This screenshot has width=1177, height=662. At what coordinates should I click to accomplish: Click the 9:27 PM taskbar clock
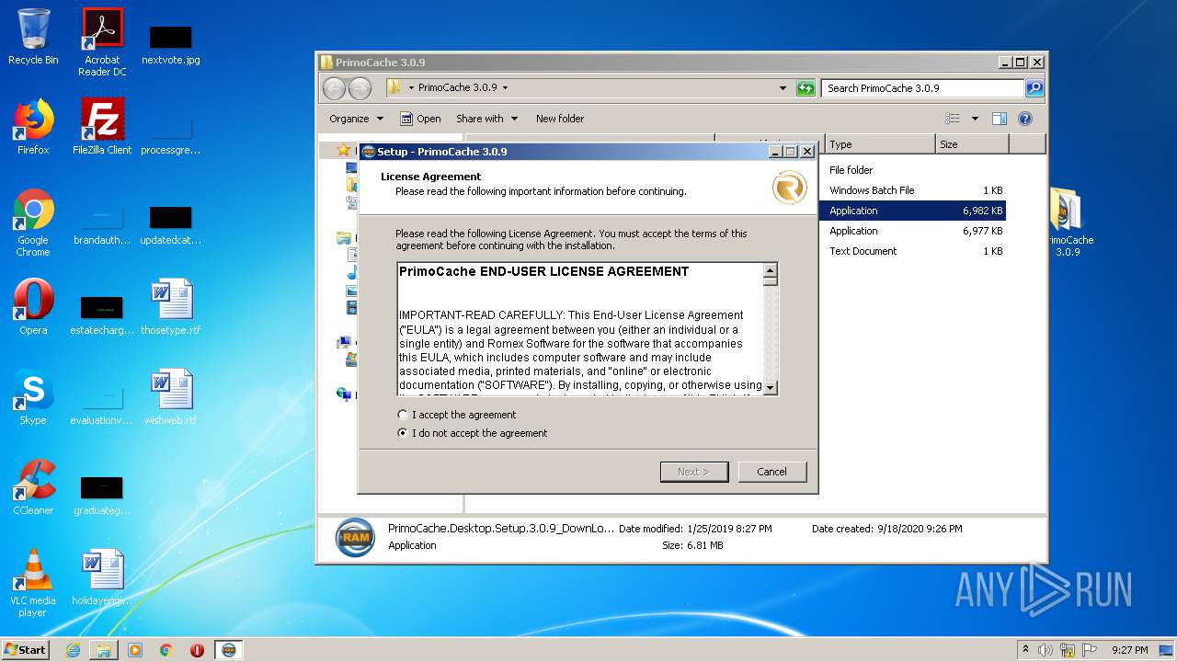point(1129,650)
